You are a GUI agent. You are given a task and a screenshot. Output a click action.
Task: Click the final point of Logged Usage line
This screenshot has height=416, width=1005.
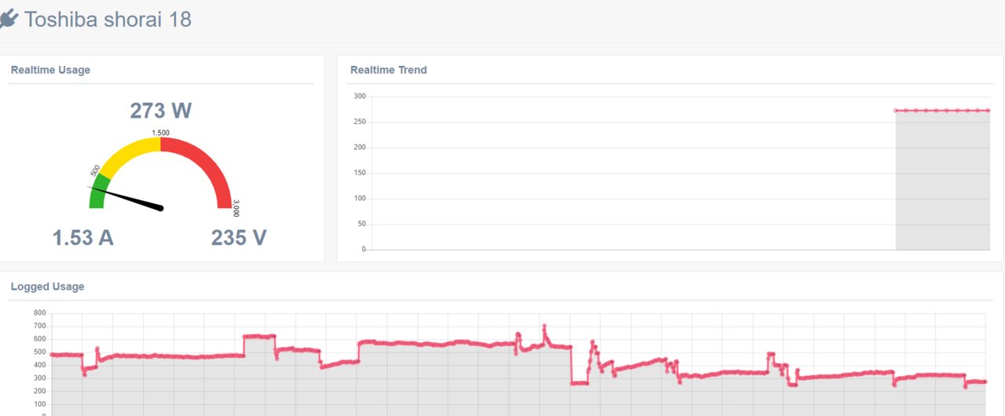985,382
